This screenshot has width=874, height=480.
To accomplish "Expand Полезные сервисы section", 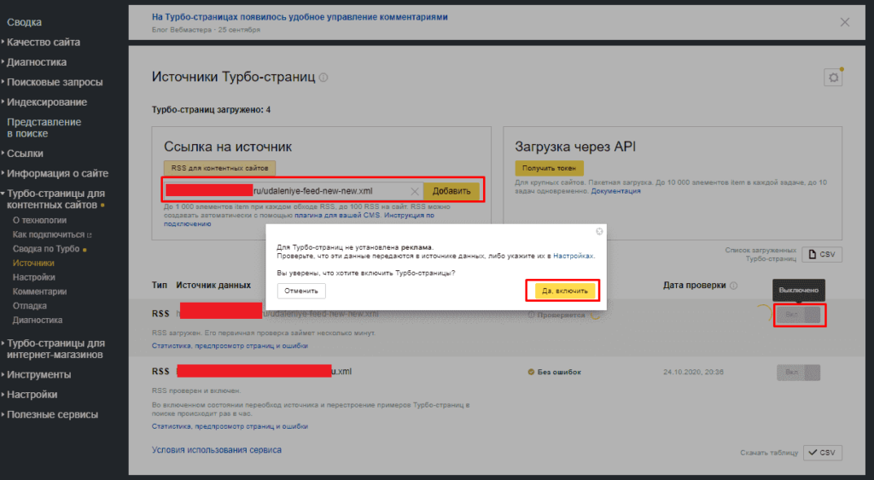I will [x=52, y=415].
